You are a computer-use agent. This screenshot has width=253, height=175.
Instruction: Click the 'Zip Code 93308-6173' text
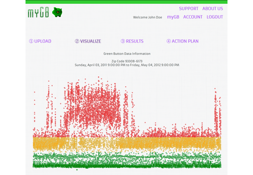(x=127, y=61)
